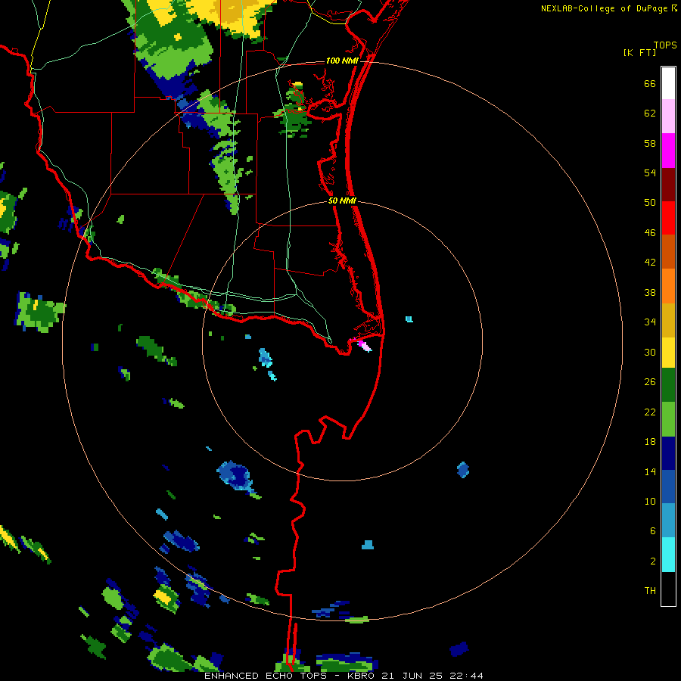
Task: Click the 21 JUN 25 date stamp
Action: pos(412,676)
